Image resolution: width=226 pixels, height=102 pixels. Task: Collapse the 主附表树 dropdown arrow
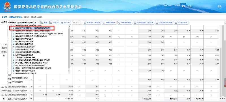tap(38, 22)
